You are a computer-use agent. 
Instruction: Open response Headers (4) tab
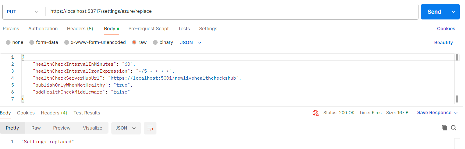click(54, 113)
